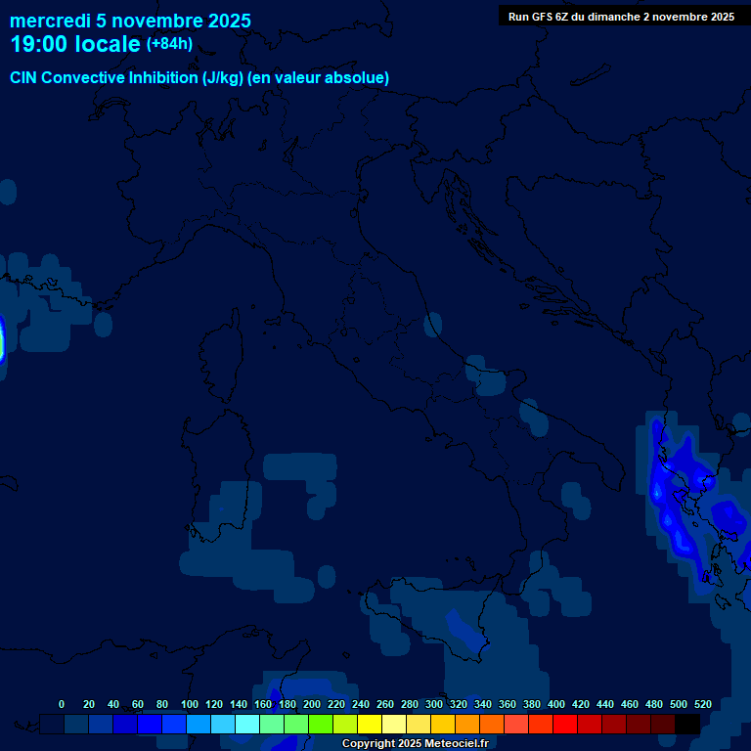Click the light cyan swatch between 140 and 160
The height and width of the screenshot is (751, 751).
tap(247, 724)
